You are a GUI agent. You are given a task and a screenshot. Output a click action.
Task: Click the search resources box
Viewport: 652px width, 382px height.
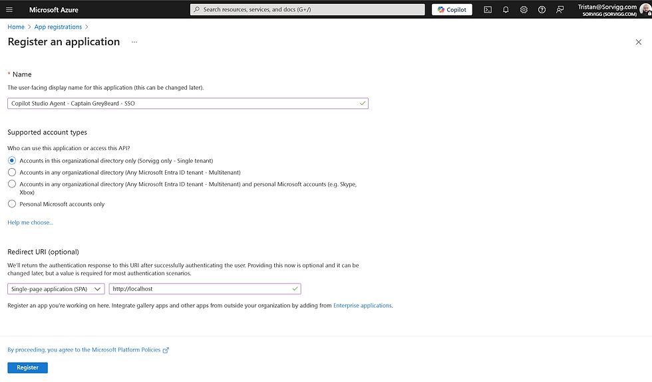click(x=307, y=9)
